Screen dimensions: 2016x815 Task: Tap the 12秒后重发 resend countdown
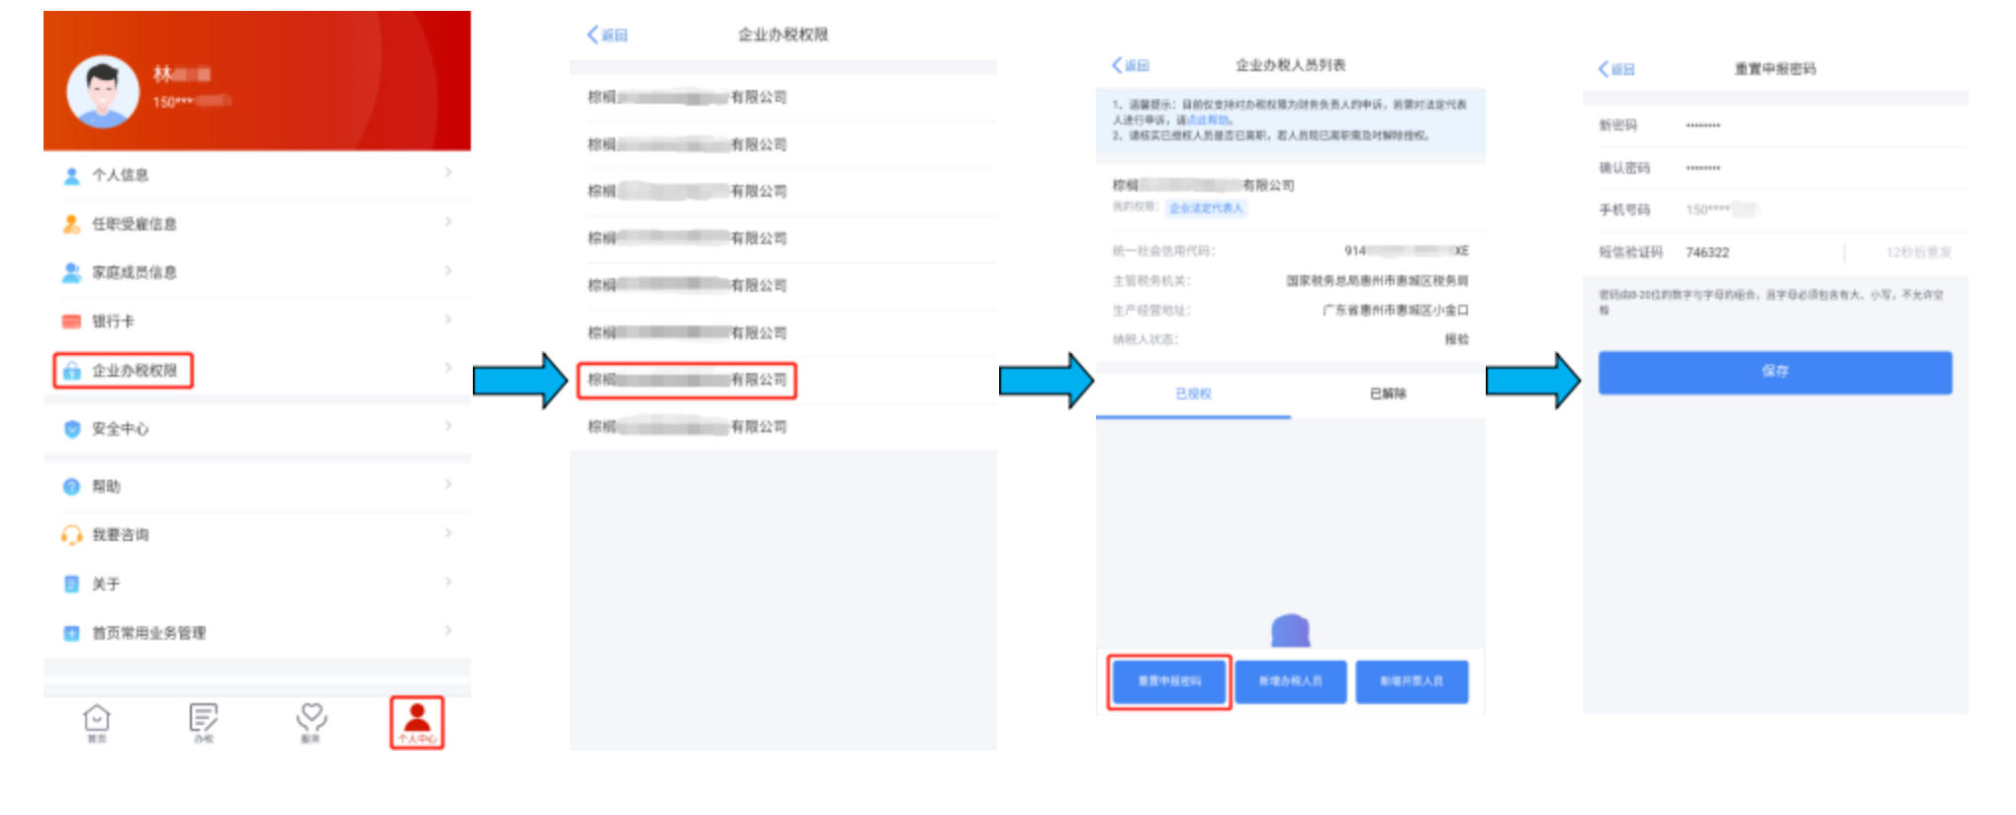pos(1918,252)
